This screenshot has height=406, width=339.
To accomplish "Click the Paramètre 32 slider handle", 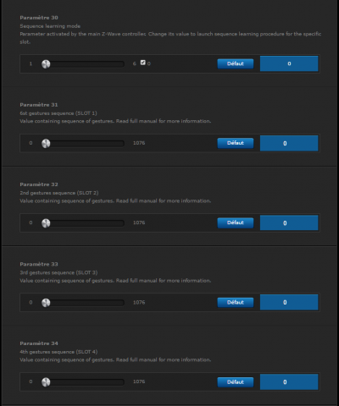I will [46, 223].
